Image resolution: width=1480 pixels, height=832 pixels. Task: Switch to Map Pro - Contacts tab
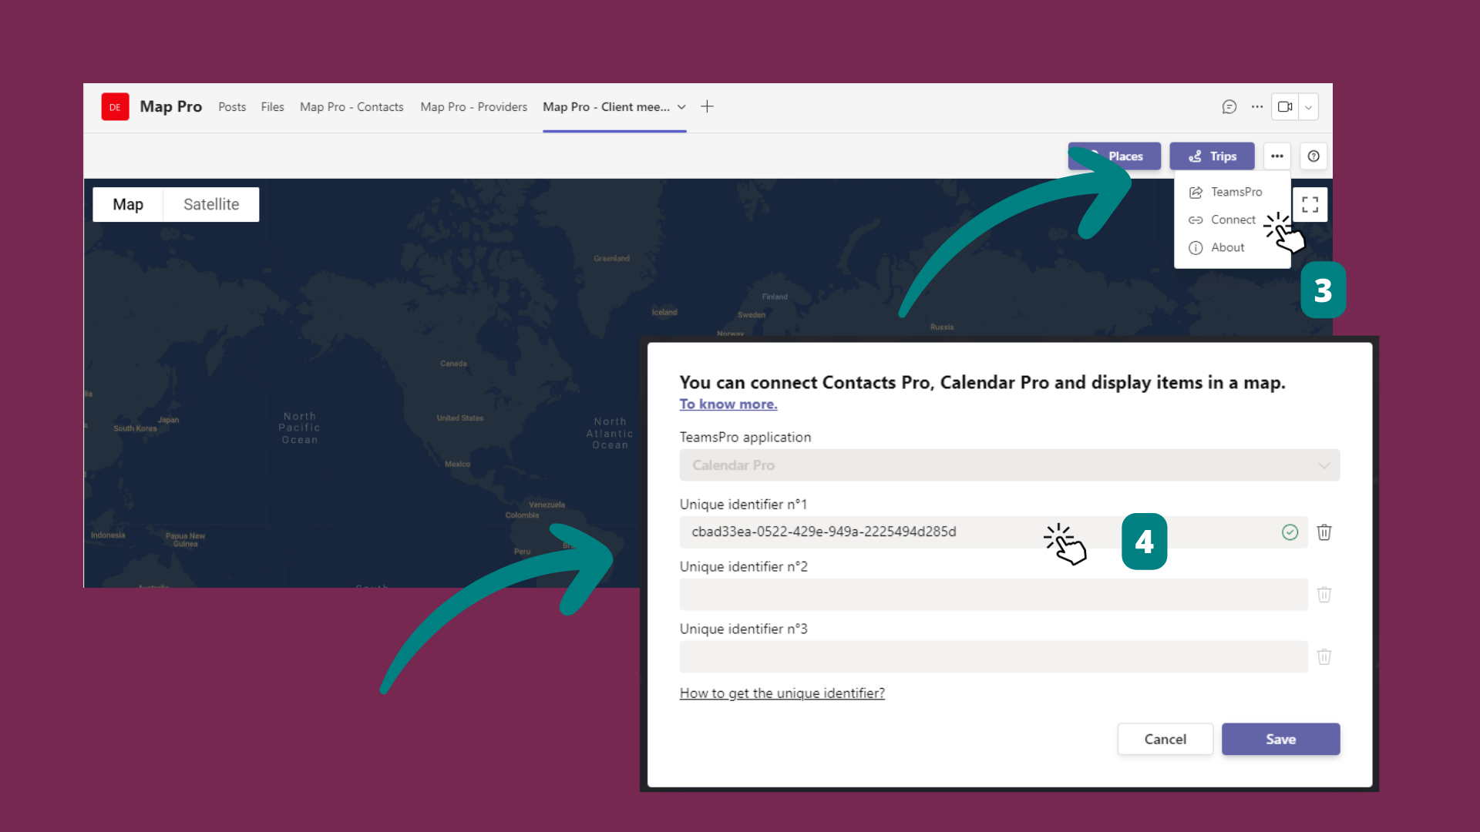tap(351, 107)
